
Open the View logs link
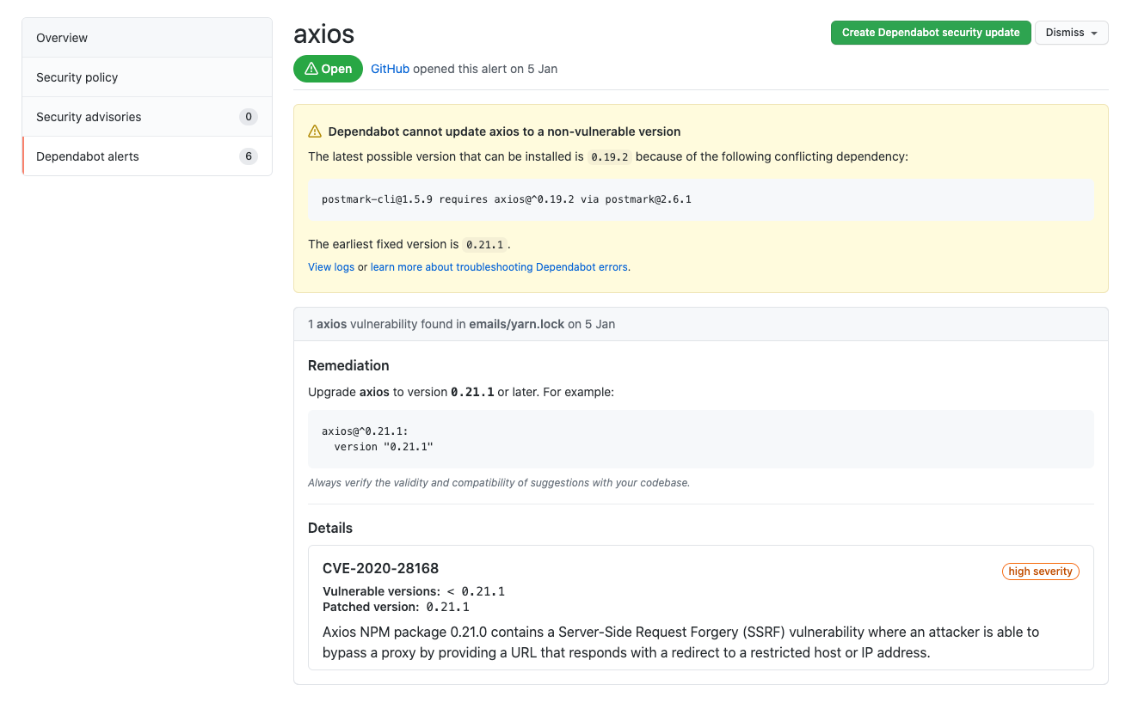331,266
